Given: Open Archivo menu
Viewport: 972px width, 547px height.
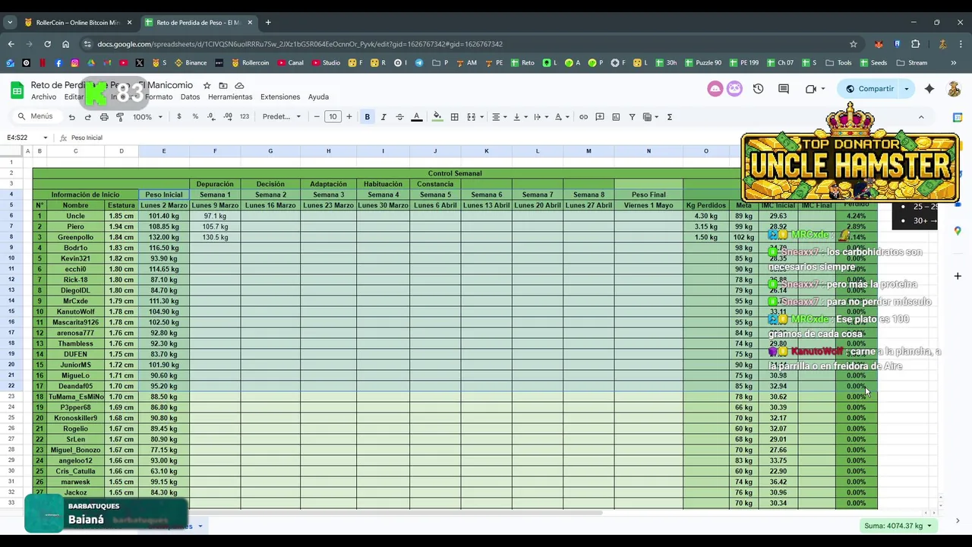Looking at the screenshot, I should tap(43, 97).
